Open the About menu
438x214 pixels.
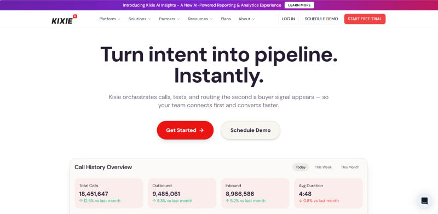[x=247, y=19]
